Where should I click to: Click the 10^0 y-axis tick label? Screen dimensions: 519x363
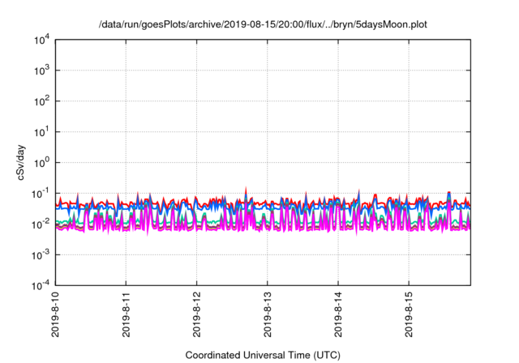(42, 163)
